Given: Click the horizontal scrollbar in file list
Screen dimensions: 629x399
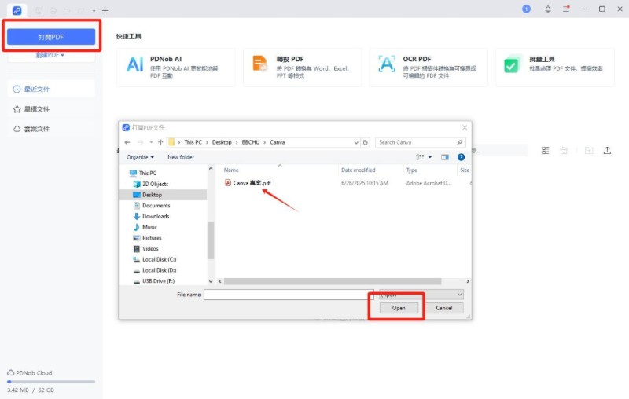Looking at the screenshot, I should (333, 281).
